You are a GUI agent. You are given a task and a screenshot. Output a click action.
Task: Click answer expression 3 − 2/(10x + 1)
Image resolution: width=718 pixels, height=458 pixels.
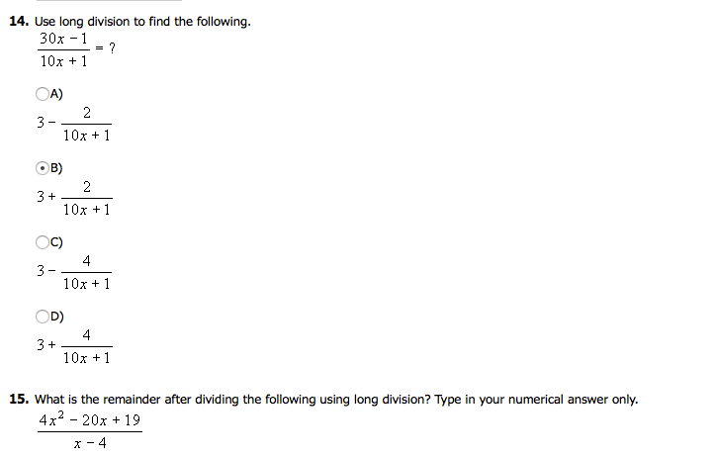tap(74, 124)
